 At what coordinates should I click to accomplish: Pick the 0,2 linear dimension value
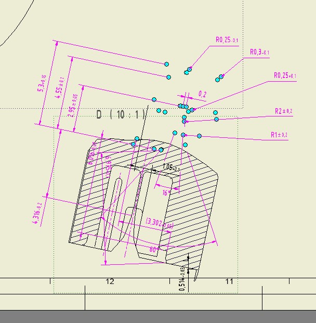(202, 94)
